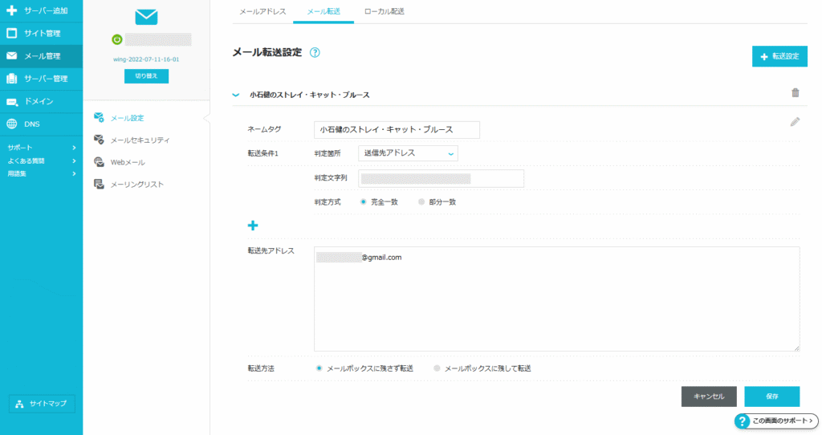
Task: Click the wing-2022-07-11-16-01 server name
Action: (146, 59)
